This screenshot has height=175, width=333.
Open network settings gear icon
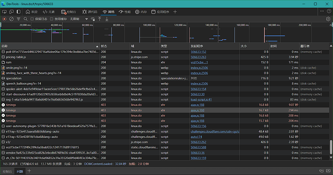tap(328, 19)
